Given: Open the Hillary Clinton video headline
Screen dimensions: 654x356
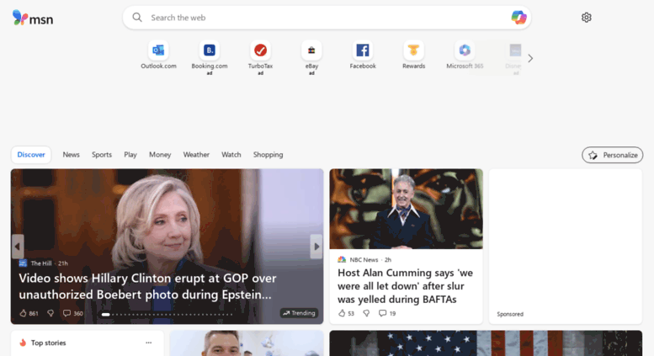Looking at the screenshot, I should tap(147, 286).
